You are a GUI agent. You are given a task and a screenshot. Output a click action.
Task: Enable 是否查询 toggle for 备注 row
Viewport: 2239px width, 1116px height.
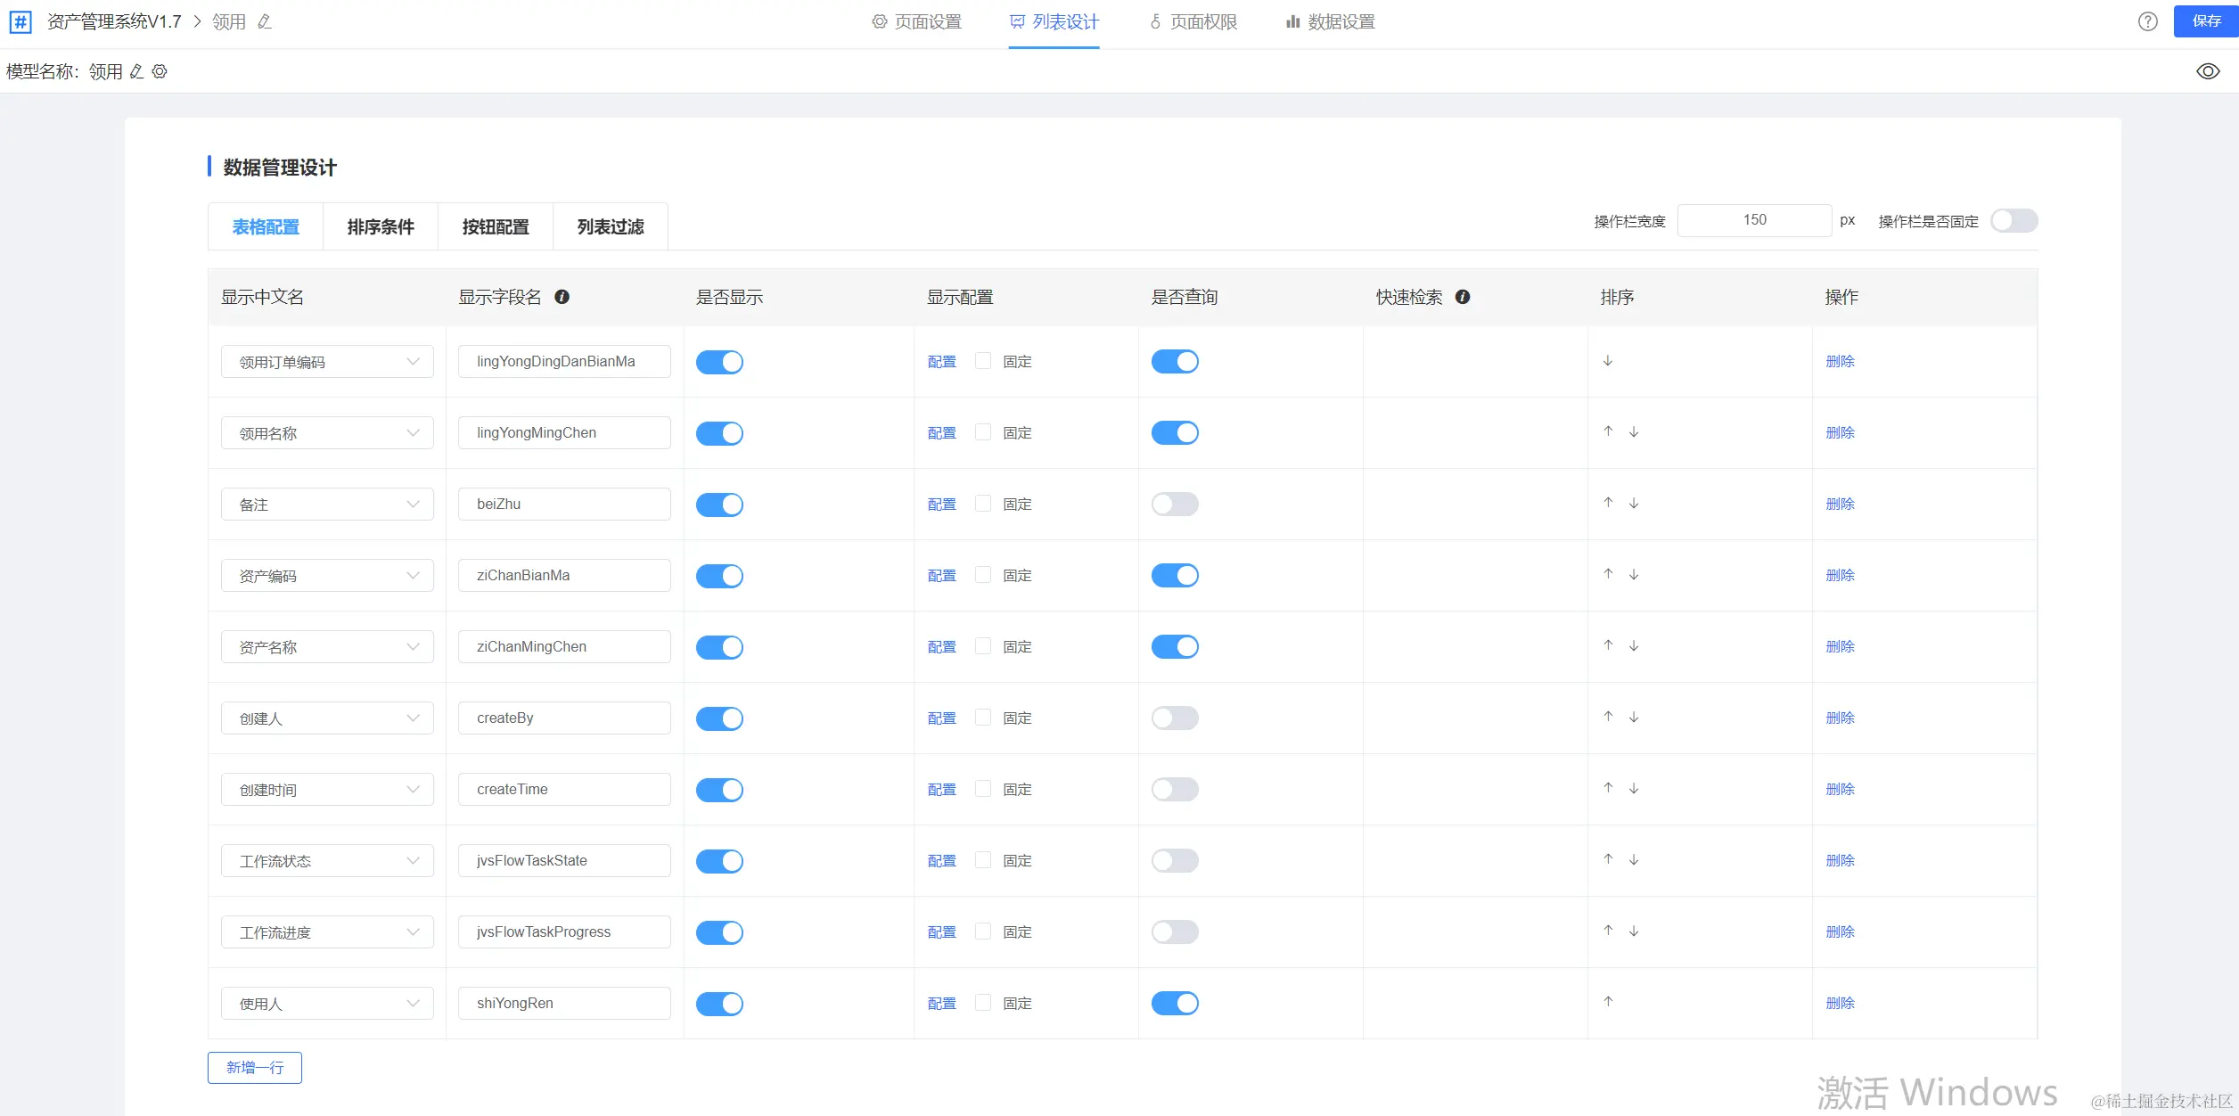click(1174, 505)
